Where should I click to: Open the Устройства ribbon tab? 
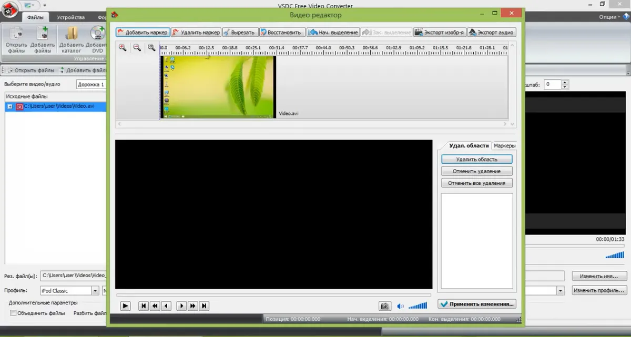[x=71, y=17]
